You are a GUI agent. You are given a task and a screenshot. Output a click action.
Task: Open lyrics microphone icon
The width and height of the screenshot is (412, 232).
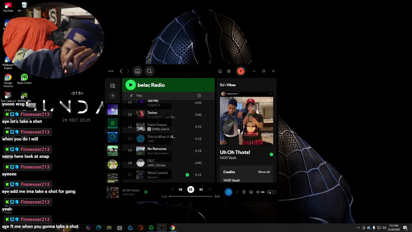[x=237, y=192]
